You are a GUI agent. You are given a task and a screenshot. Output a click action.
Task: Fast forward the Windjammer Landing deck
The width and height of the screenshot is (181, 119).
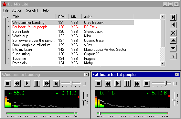coord(47,83)
